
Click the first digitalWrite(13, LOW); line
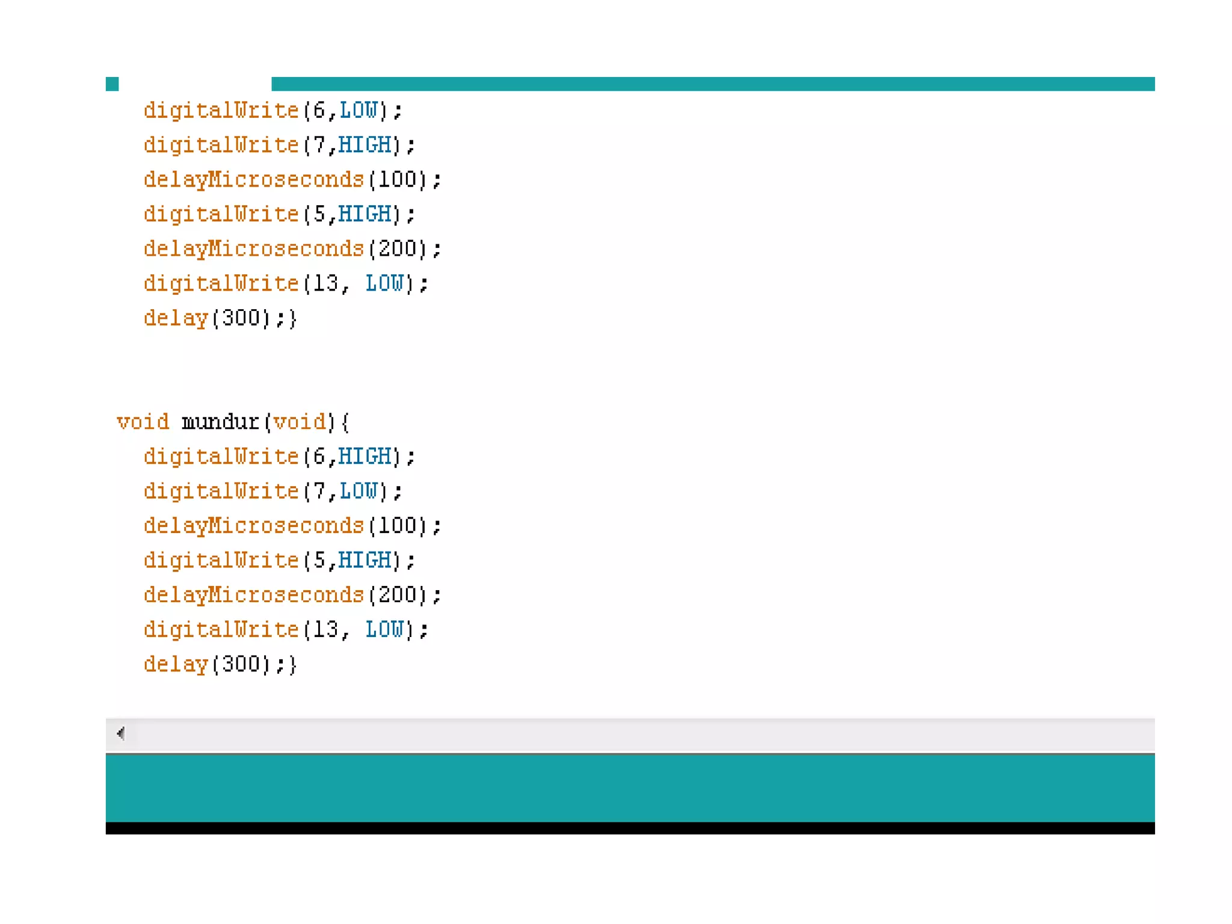[x=286, y=283]
